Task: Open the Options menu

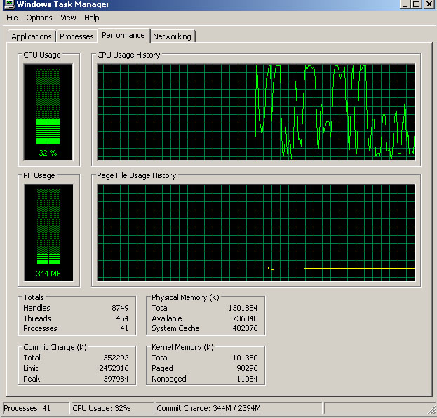Action: click(x=39, y=18)
